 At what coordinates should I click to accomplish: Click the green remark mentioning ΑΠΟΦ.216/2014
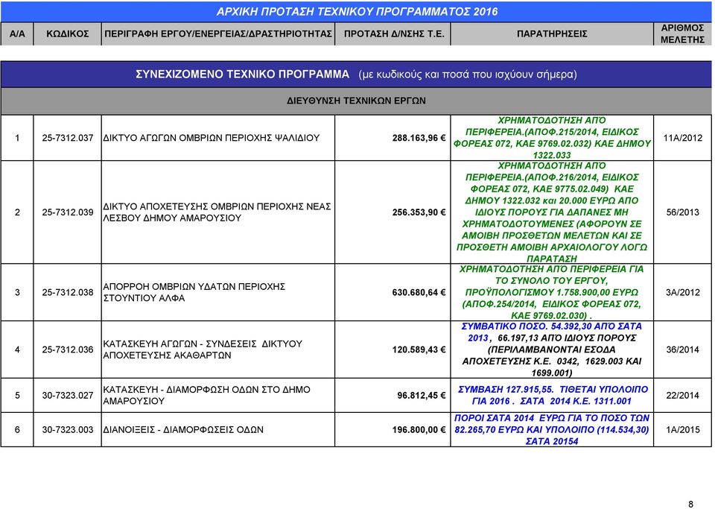(x=552, y=212)
